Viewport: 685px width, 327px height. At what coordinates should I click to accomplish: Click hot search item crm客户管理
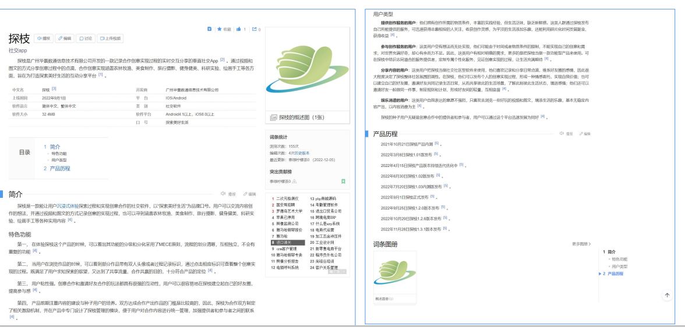(x=287, y=248)
